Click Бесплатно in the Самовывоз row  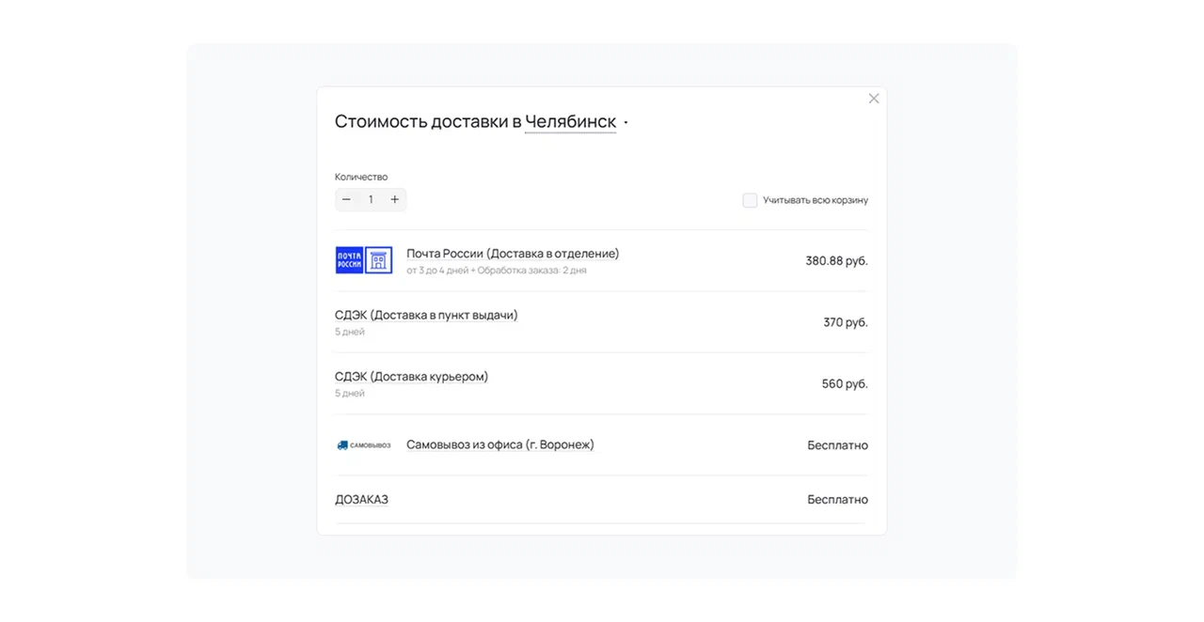(x=837, y=445)
